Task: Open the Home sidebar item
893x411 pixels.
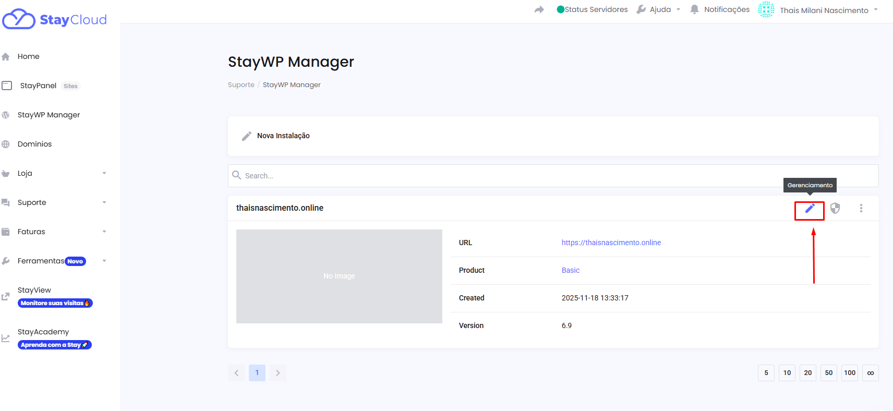Action: 28,56
